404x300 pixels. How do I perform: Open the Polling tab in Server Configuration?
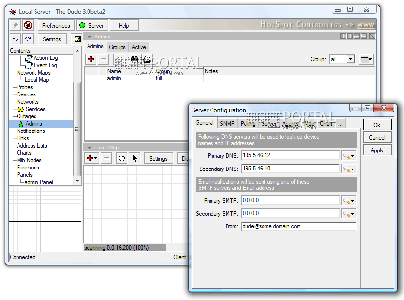tap(248, 124)
